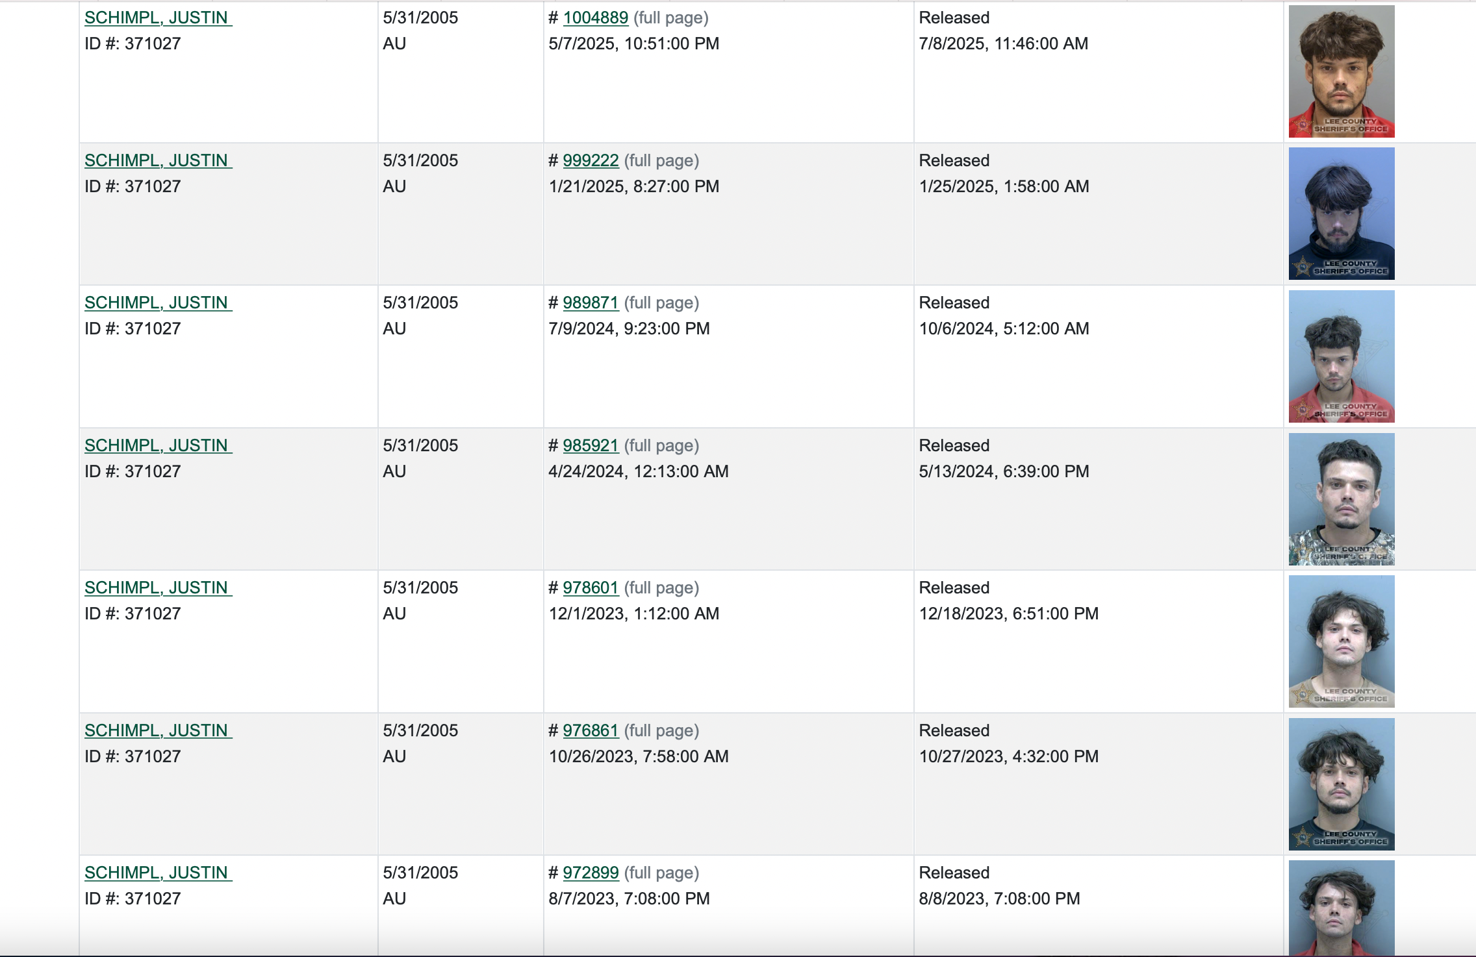
Task: Select release date 5/13/2024, 6:39:00 PM
Action: [x=1004, y=471]
